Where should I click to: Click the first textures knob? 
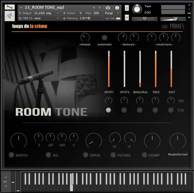[122, 37]
